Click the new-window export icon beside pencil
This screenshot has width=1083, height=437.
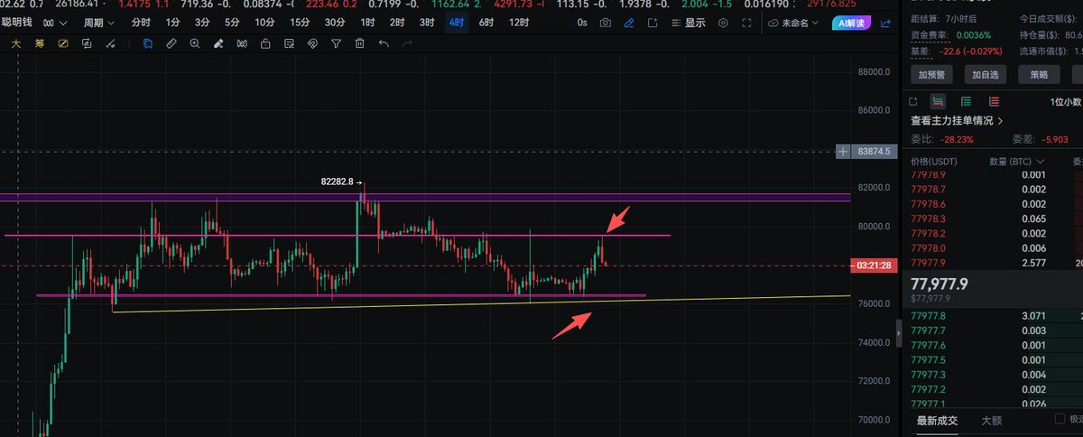click(652, 23)
